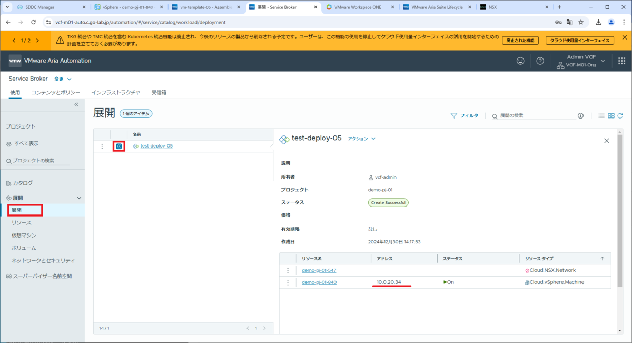Click the クラウド使用量インターフェイス button
The width and height of the screenshot is (632, 343).
pyautogui.click(x=579, y=41)
